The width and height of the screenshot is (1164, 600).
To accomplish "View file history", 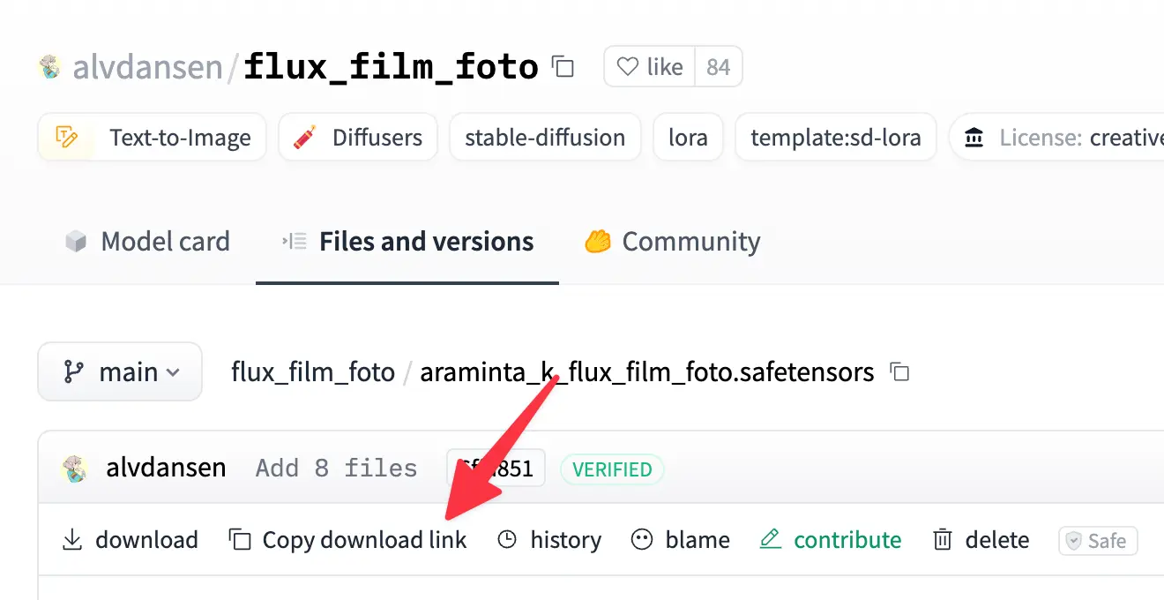I will tap(548, 540).
